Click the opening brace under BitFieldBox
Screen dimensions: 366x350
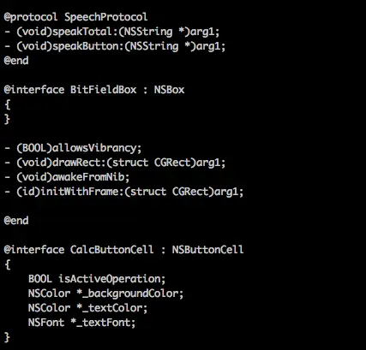tap(8, 104)
